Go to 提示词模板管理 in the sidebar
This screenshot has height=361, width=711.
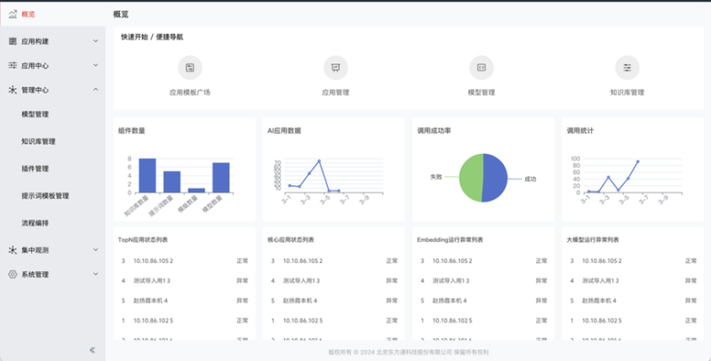coord(44,196)
